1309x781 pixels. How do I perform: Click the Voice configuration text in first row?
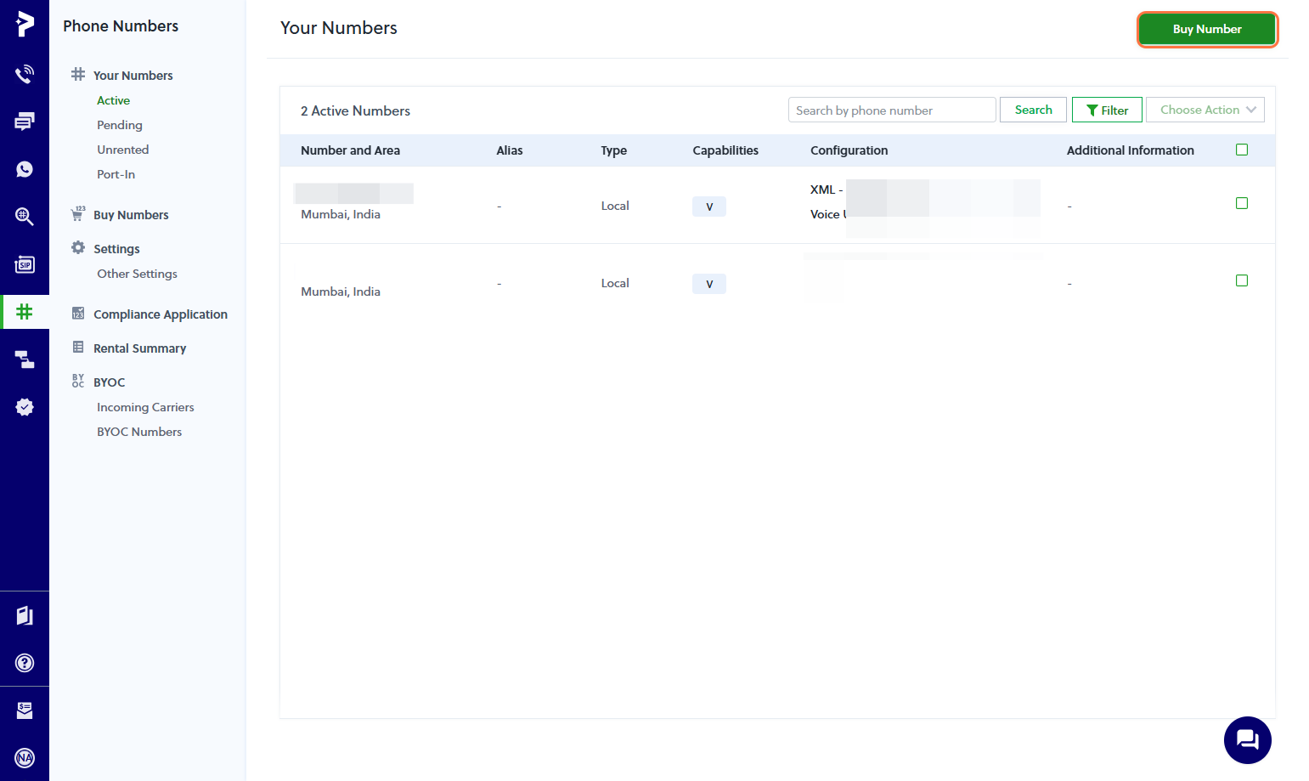click(x=828, y=214)
